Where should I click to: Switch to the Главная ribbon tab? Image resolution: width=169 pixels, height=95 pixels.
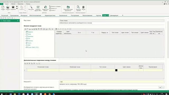pyautogui.click(x=7, y=4)
